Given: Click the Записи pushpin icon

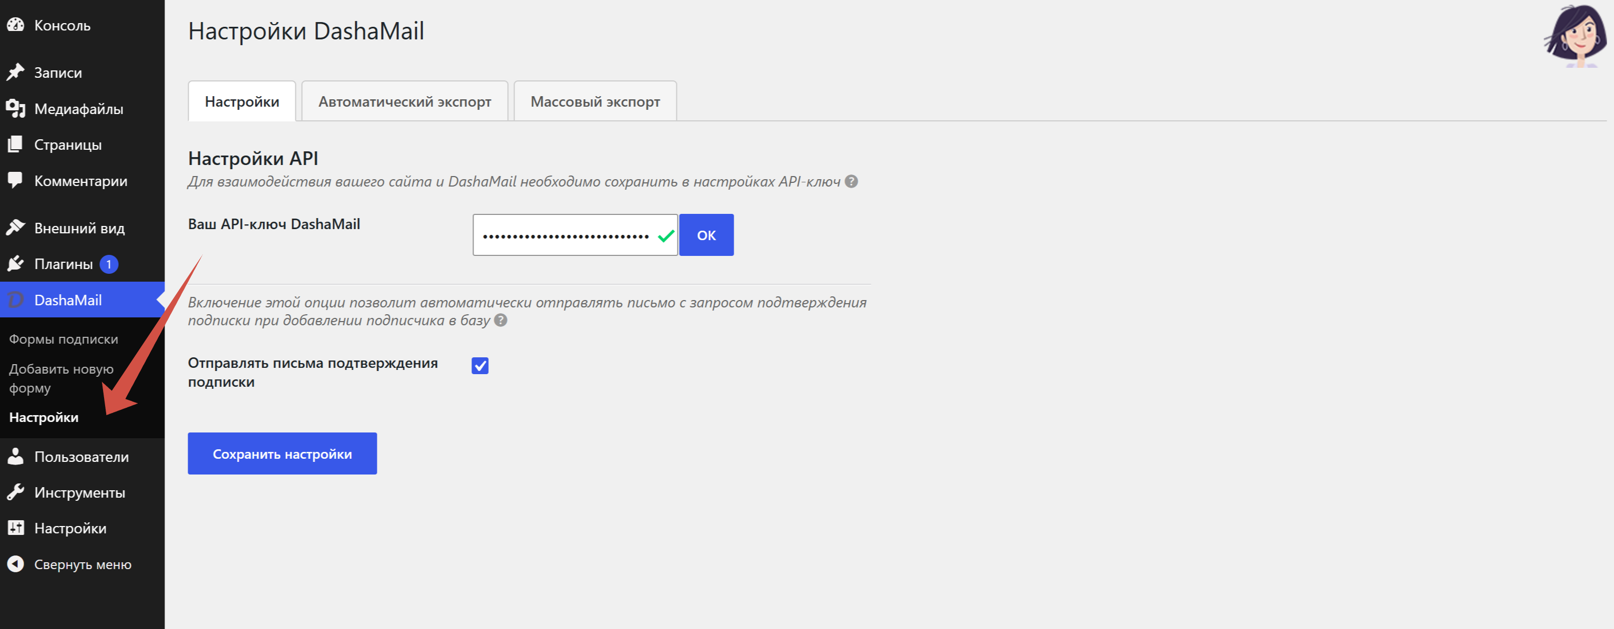Looking at the screenshot, I should tap(16, 73).
